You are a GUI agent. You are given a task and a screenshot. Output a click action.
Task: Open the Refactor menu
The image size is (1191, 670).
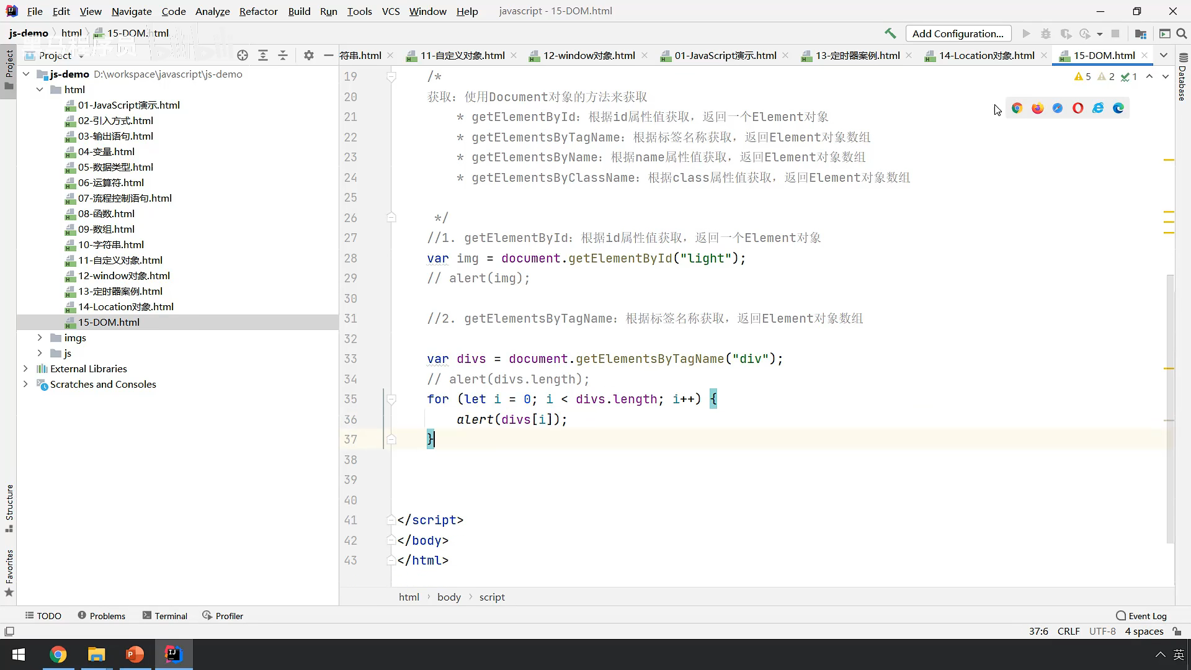click(258, 11)
